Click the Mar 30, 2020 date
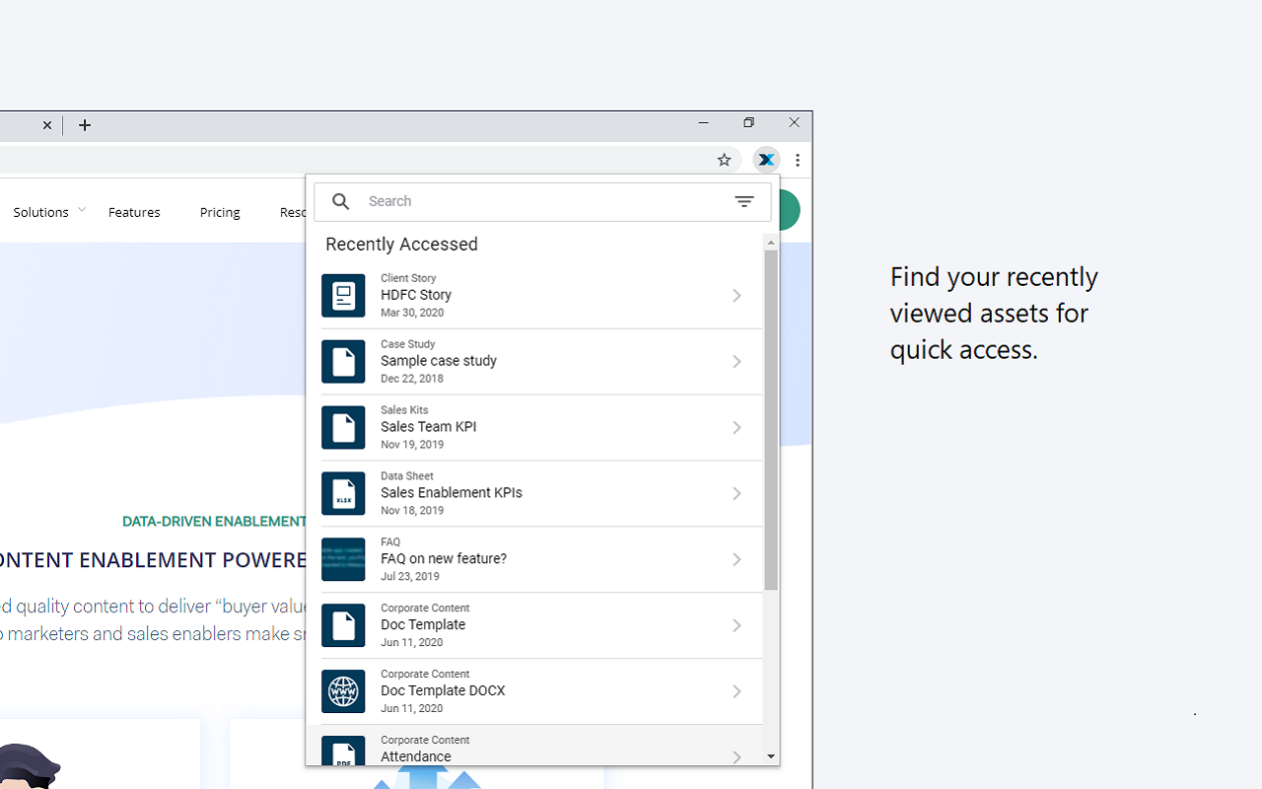This screenshot has width=1262, height=789. tap(412, 313)
